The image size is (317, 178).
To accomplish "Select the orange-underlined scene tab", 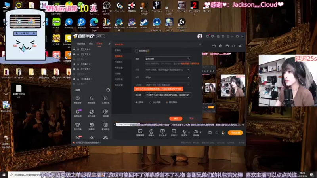I will (x=99, y=44).
